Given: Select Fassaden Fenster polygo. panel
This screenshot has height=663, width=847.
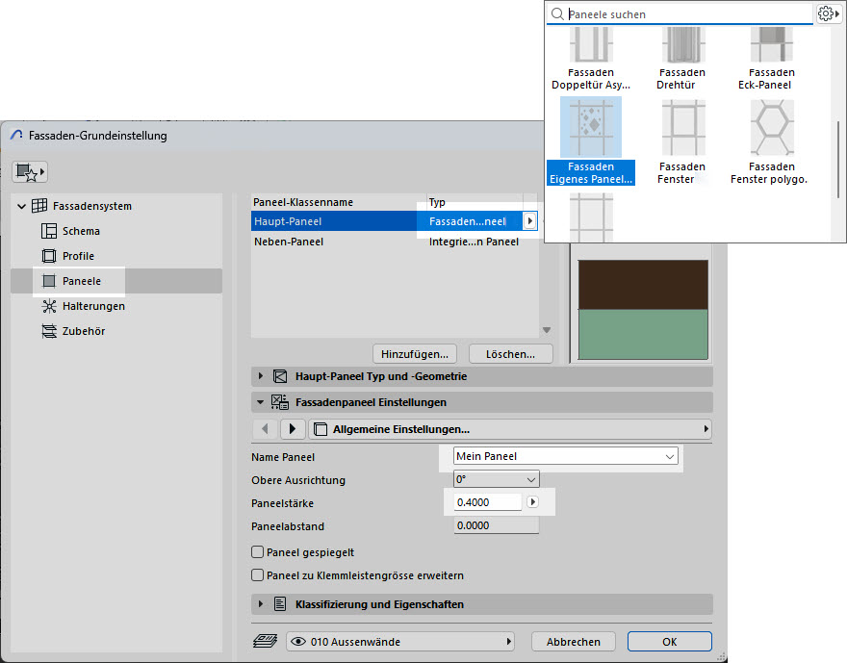Looking at the screenshot, I should [771, 142].
